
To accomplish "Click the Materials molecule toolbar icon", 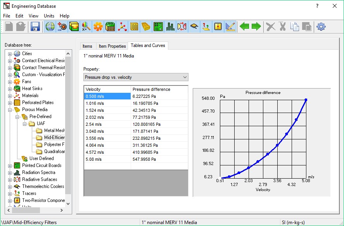I will (x=122, y=26).
